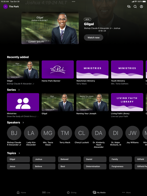Open Gilgal thumbnail in Recently added

point(23,69)
